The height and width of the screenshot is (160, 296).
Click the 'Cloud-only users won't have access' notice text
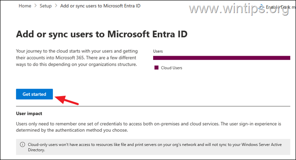[x=155, y=147]
